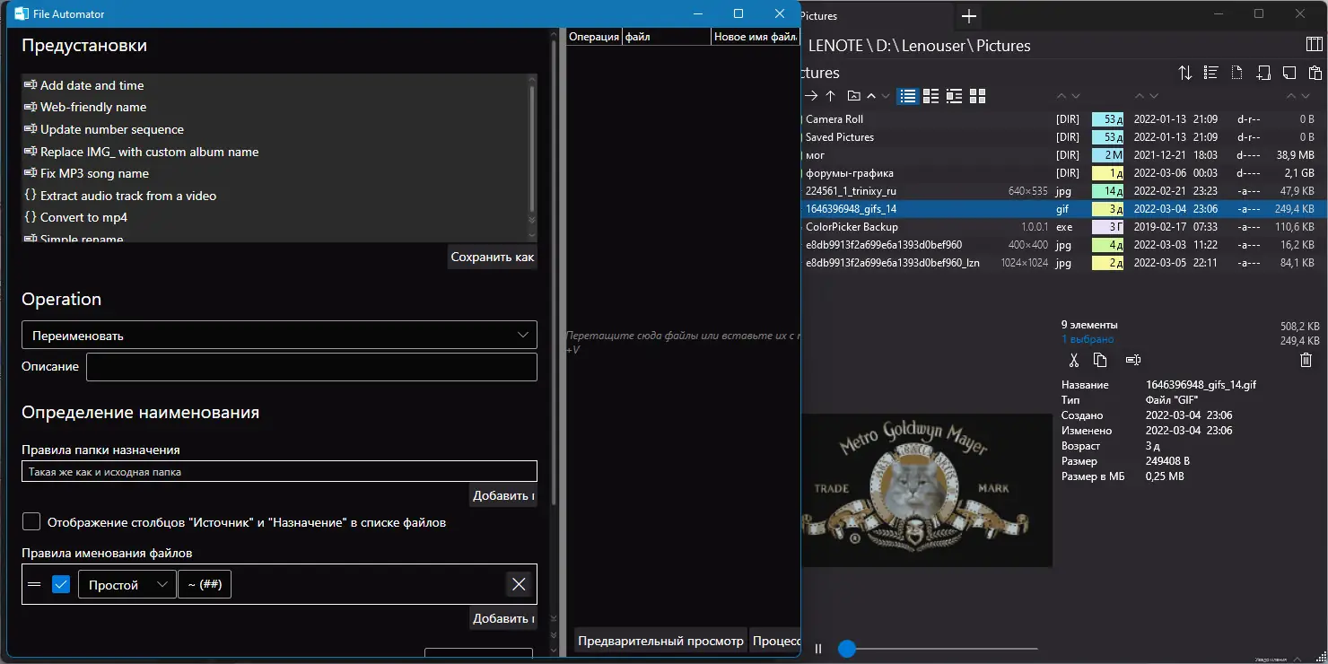
Task: Open the 'Camera Roll' folder row
Action: pyautogui.click(x=1062, y=119)
